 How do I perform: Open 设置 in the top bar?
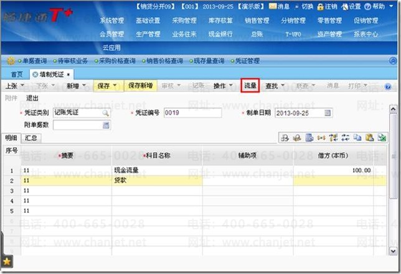point(351,7)
